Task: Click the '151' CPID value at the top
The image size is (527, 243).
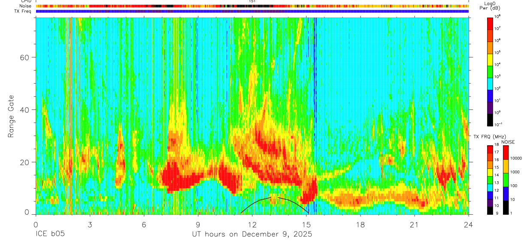Action: (x=252, y=2)
